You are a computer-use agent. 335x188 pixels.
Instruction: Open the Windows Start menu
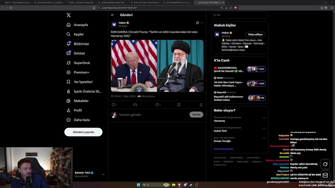click(138, 185)
